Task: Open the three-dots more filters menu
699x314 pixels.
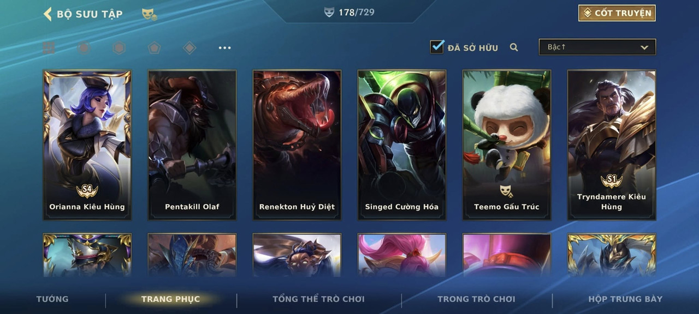Action: 224,48
